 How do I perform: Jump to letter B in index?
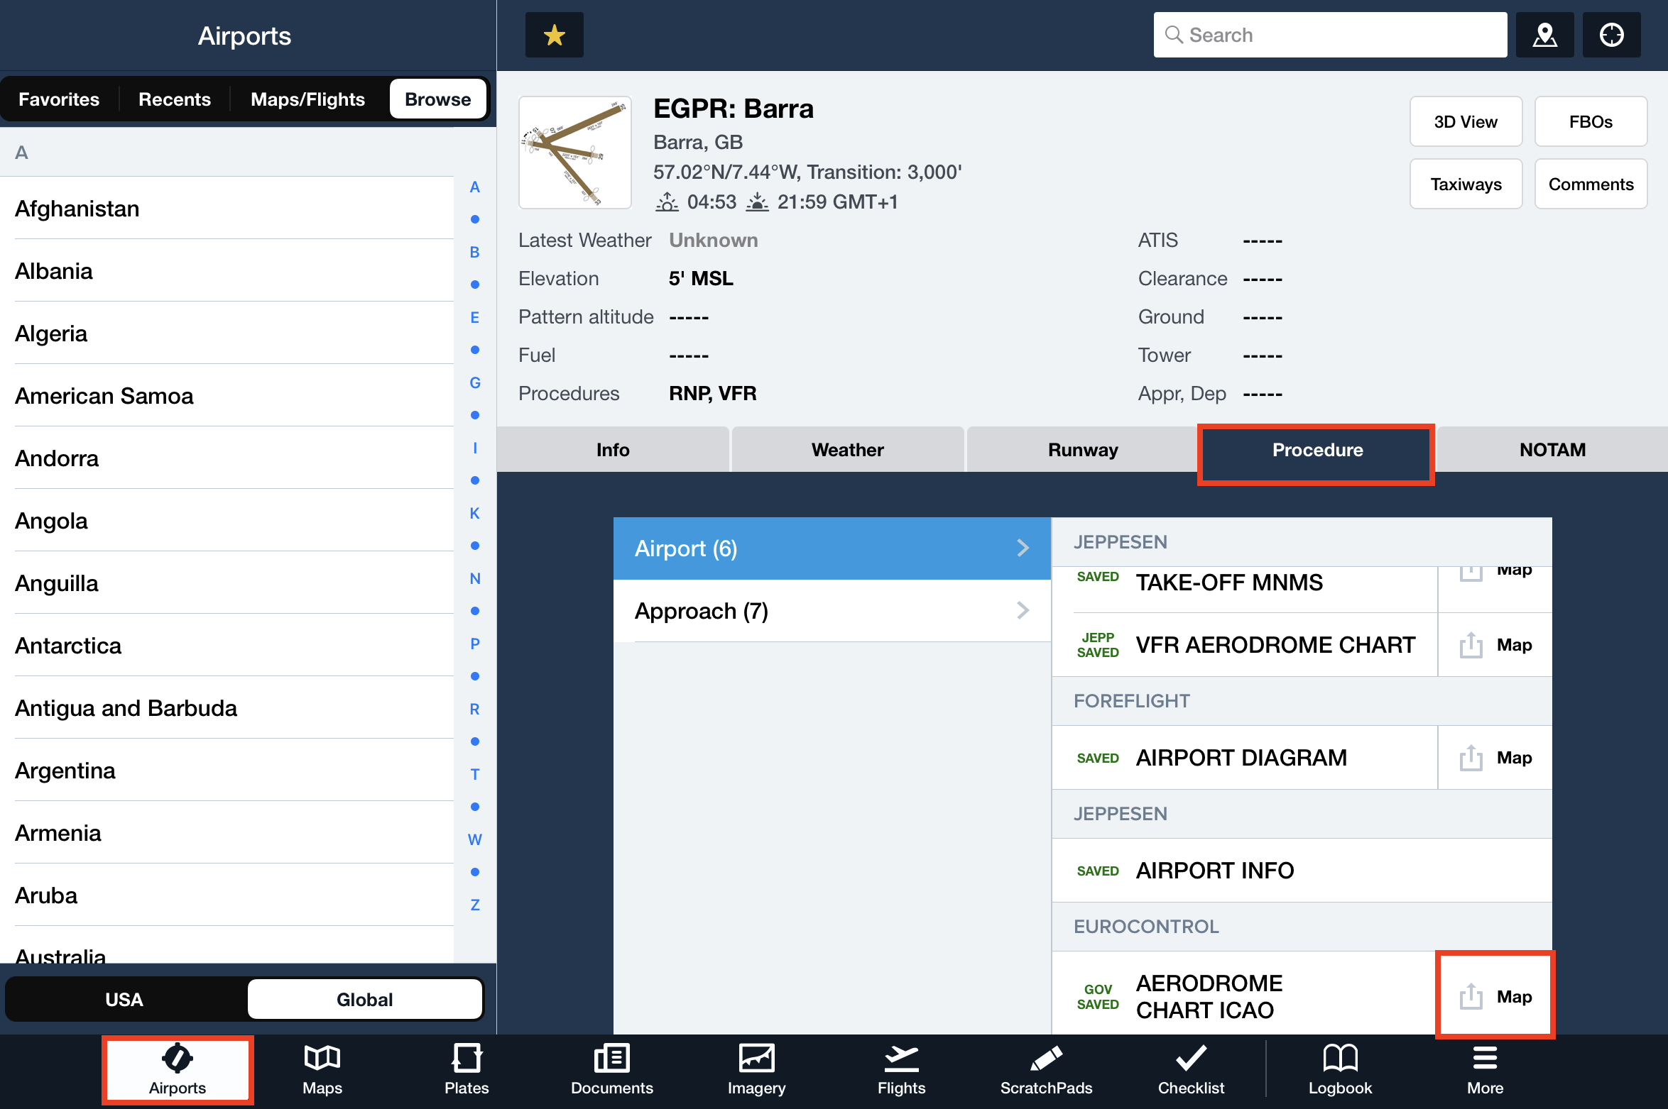(474, 252)
